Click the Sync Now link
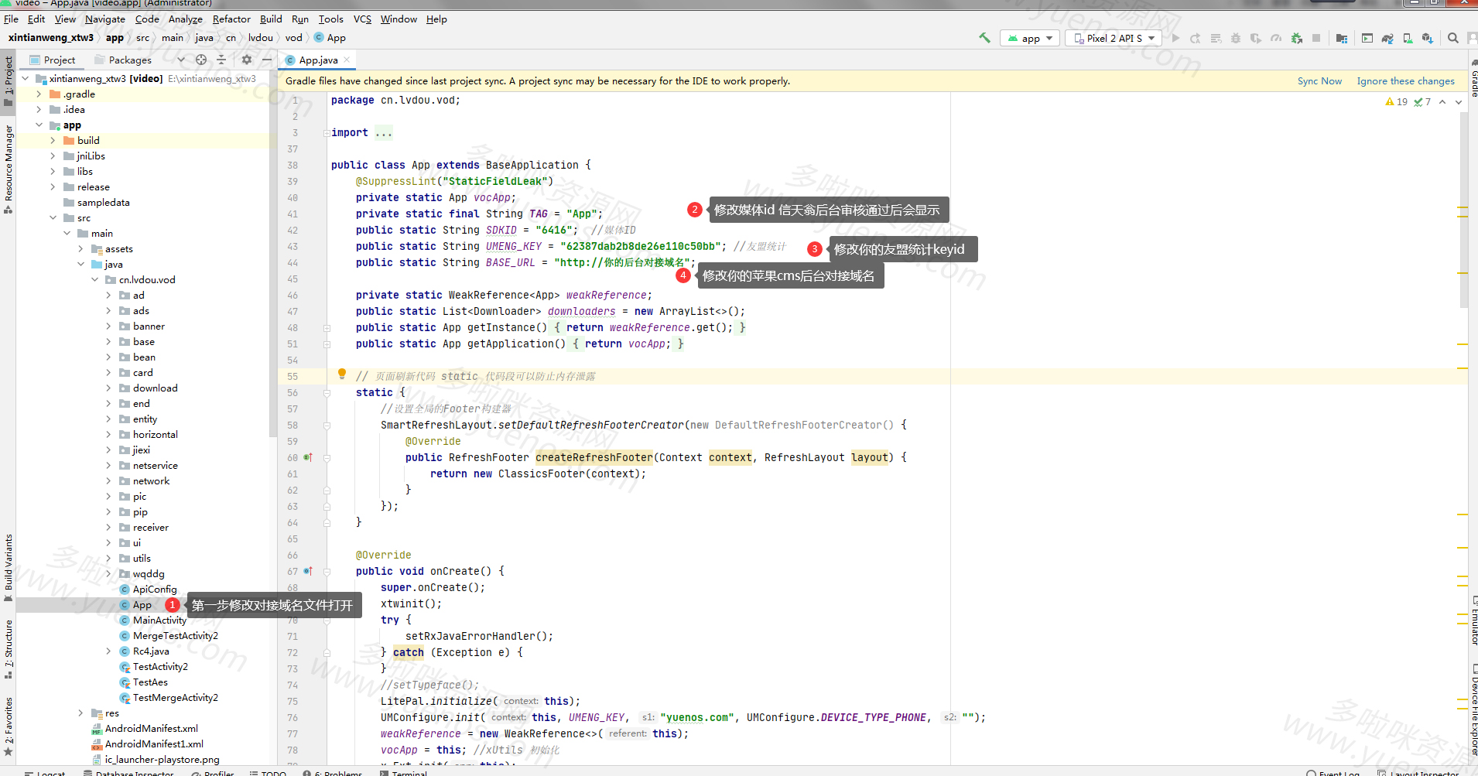Image resolution: width=1478 pixels, height=776 pixels. pyautogui.click(x=1319, y=81)
